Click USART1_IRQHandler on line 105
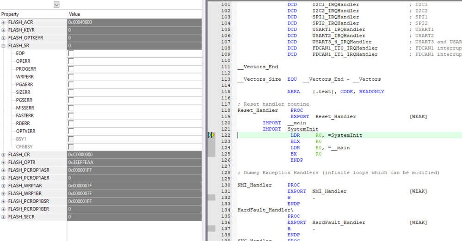Image resolution: width=462 pixels, height=241 pixels. point(339,30)
